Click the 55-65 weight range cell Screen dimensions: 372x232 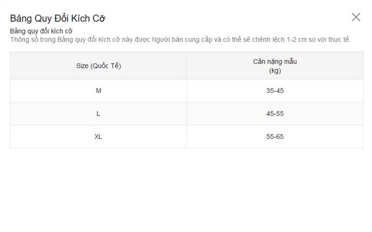tap(275, 137)
